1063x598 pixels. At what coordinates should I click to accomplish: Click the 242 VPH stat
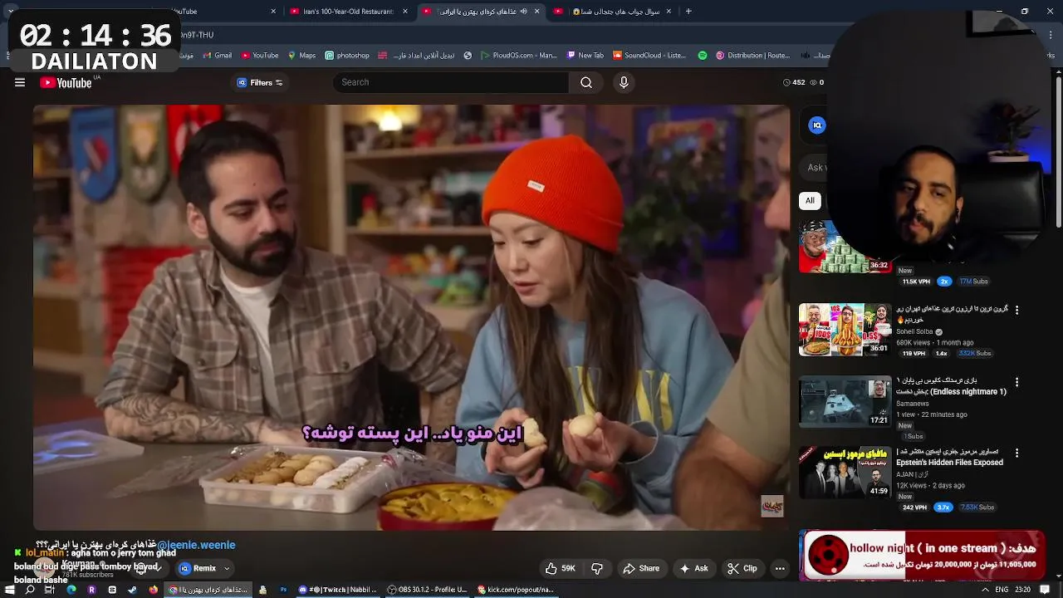pos(914,507)
